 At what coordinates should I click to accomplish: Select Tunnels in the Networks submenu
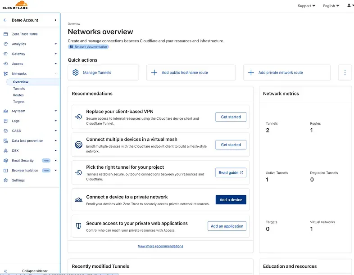pyautogui.click(x=19, y=89)
